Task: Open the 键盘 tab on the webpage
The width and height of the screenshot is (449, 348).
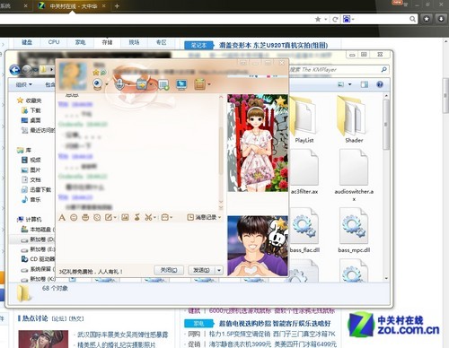Action: 27,42
